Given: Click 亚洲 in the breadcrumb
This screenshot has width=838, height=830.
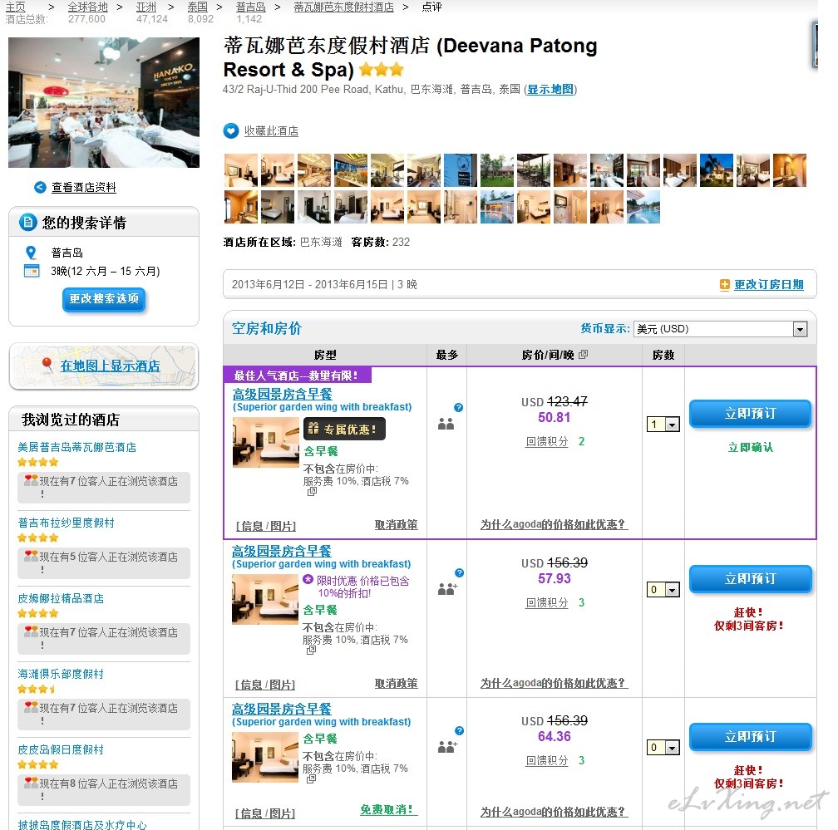Looking at the screenshot, I should click(x=146, y=7).
